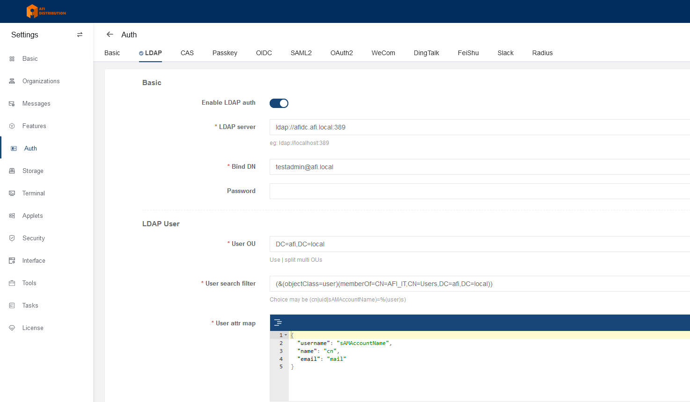The image size is (690, 402).
Task: Click the AFI Distribution logo
Action: tap(46, 11)
